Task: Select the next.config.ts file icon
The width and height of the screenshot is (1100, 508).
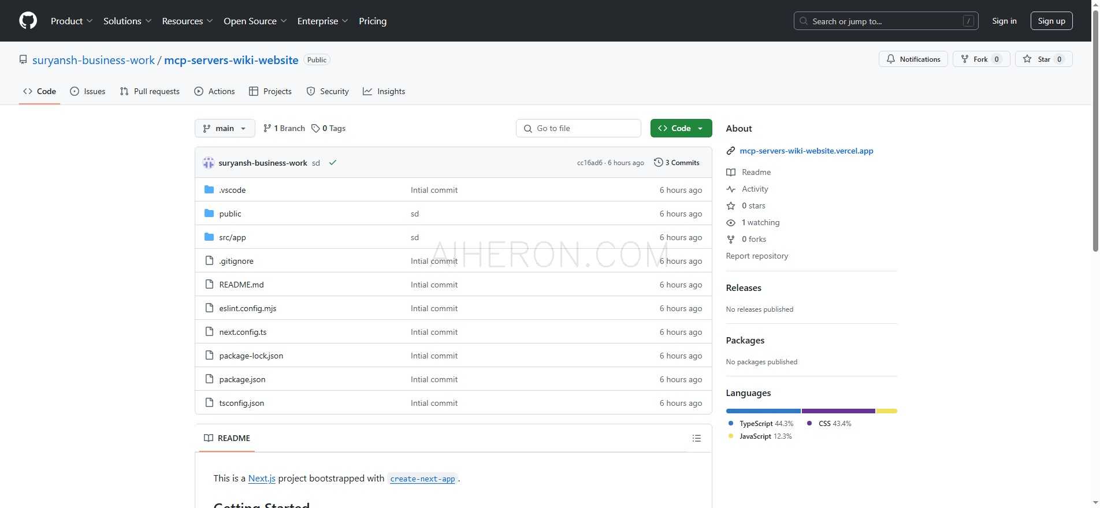Action: 209,332
